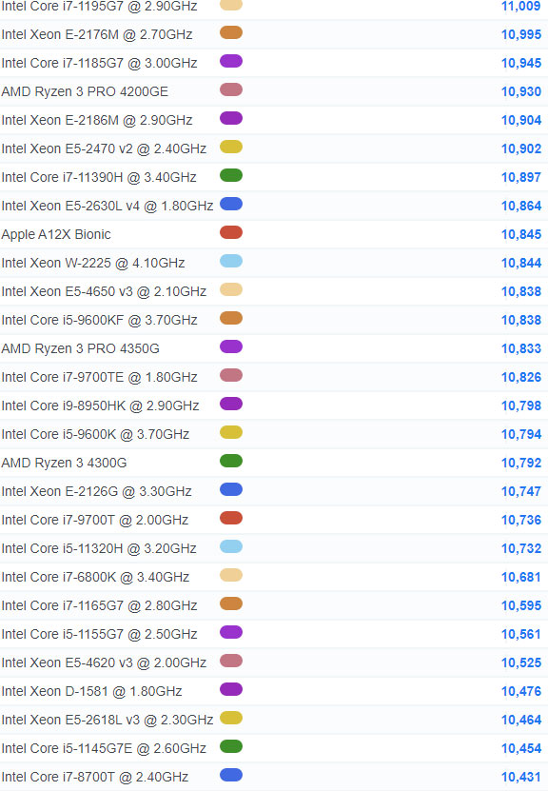
Task: Click the 10,845 score for Apple A12X
Action: 521,234
